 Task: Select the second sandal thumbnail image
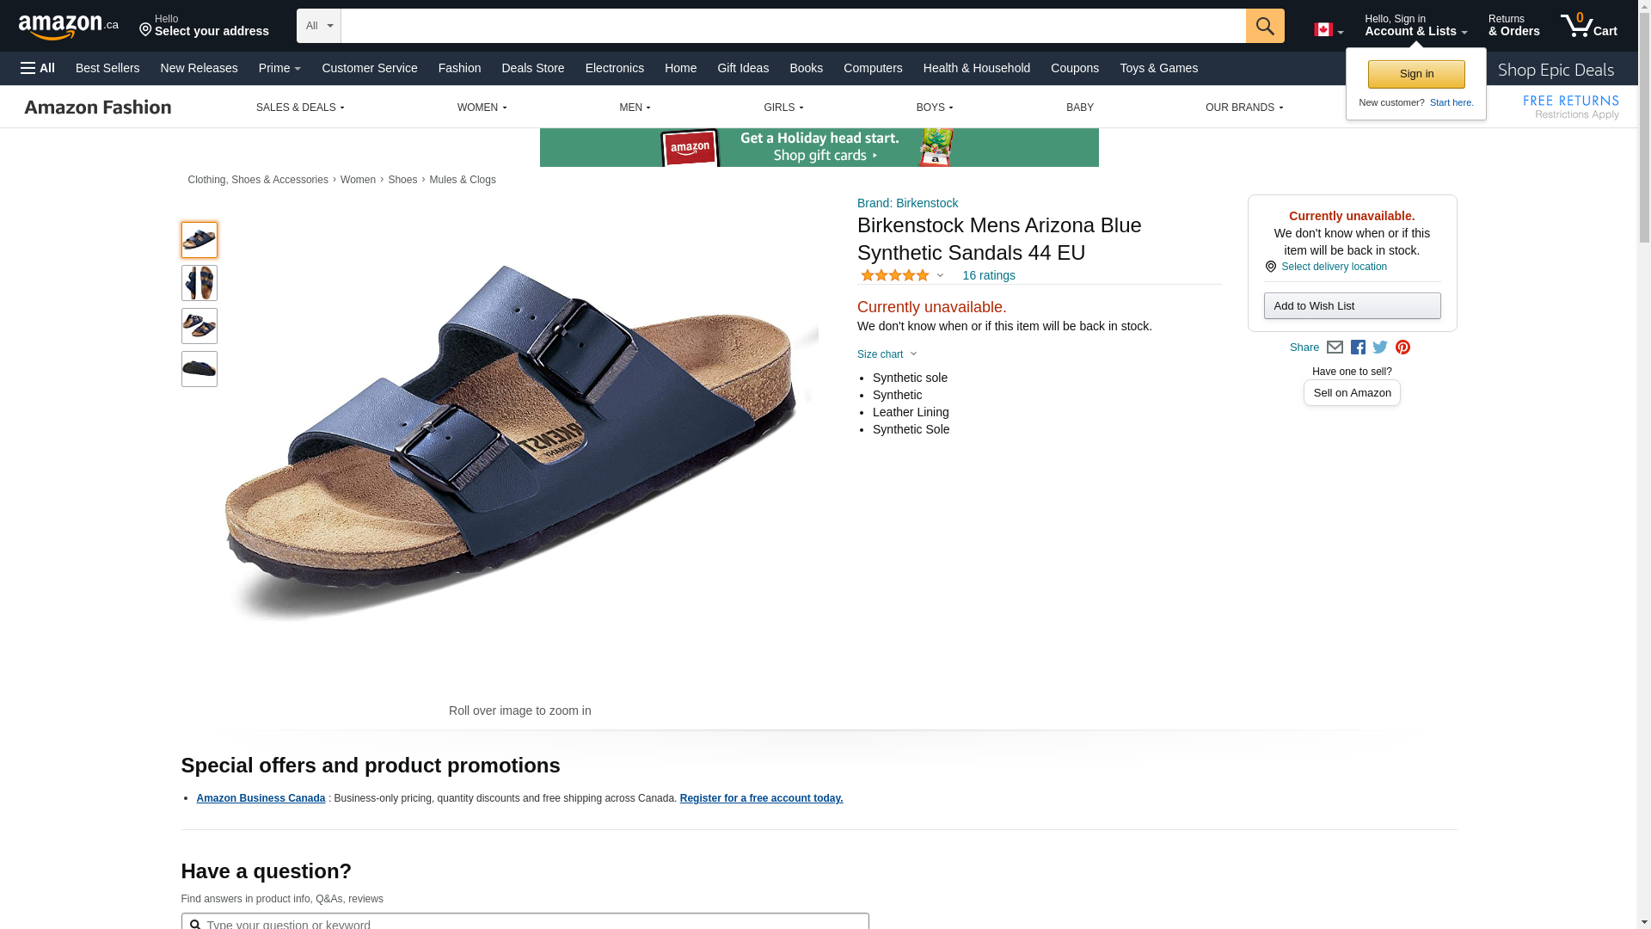[x=199, y=283]
